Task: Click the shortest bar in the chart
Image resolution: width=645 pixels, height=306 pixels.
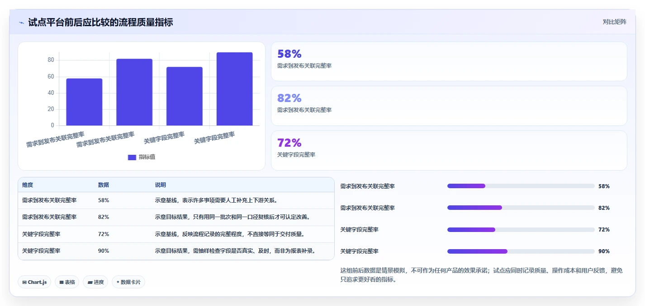Action: (x=84, y=102)
